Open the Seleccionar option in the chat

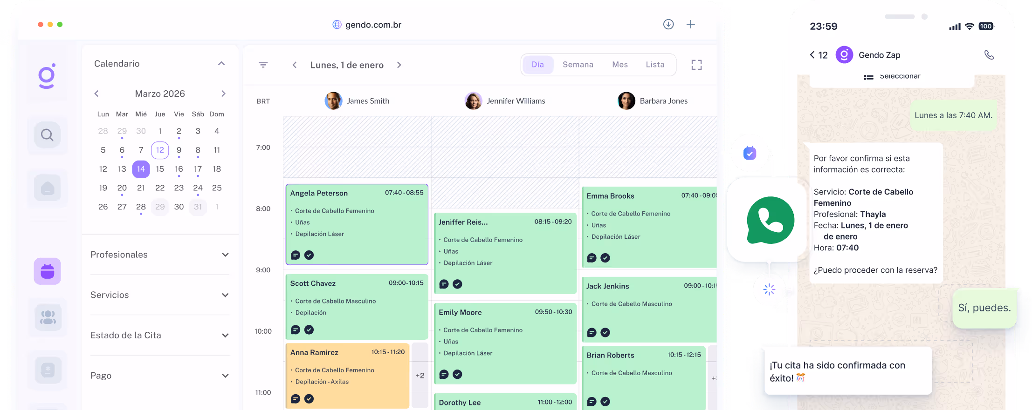892,77
